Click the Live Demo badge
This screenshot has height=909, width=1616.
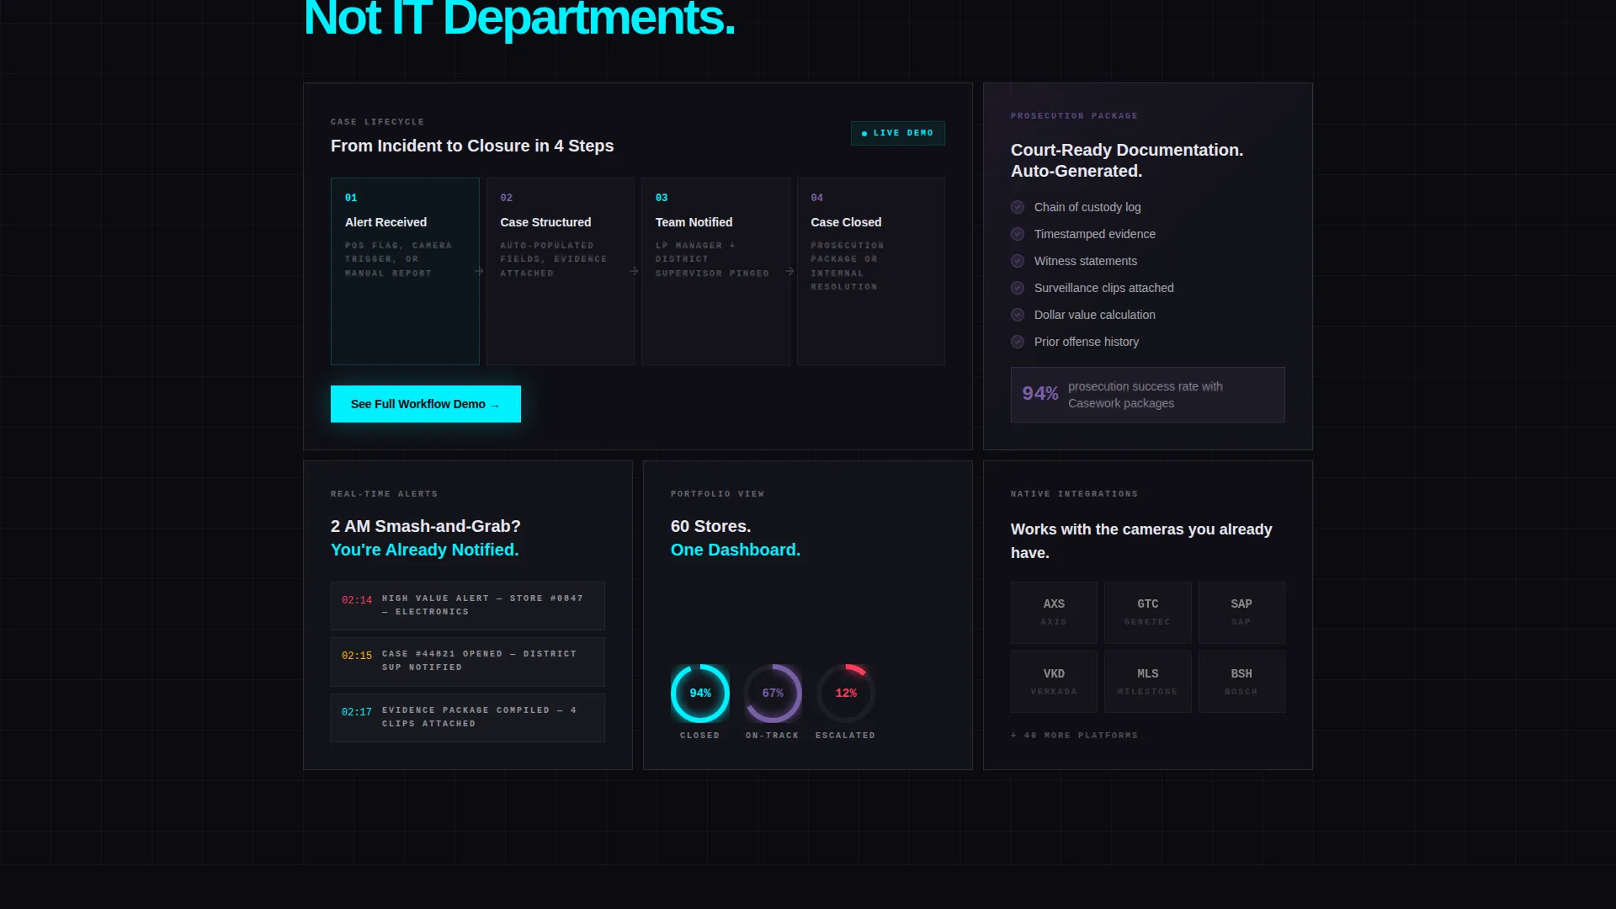click(x=898, y=133)
